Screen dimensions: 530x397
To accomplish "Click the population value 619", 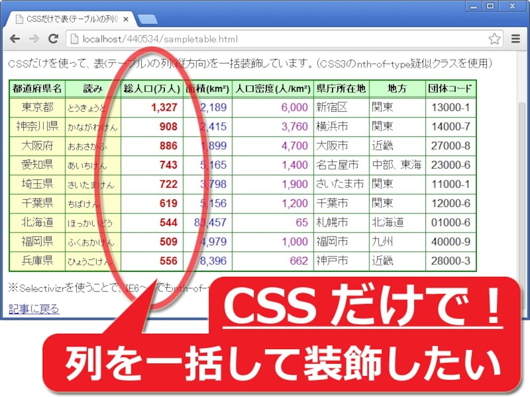I will click(x=168, y=203).
